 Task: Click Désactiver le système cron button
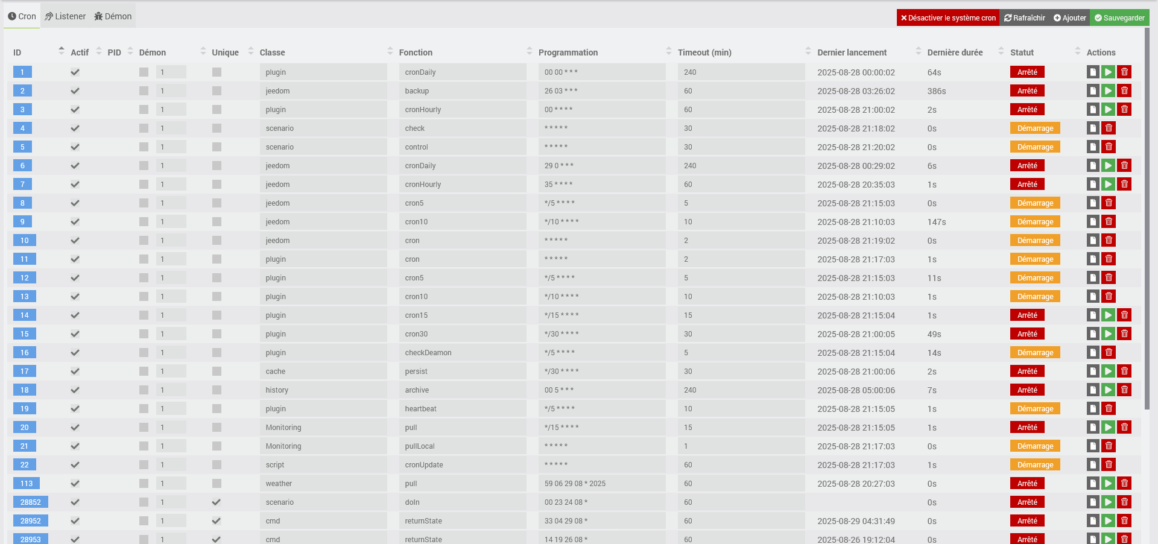[x=948, y=18]
